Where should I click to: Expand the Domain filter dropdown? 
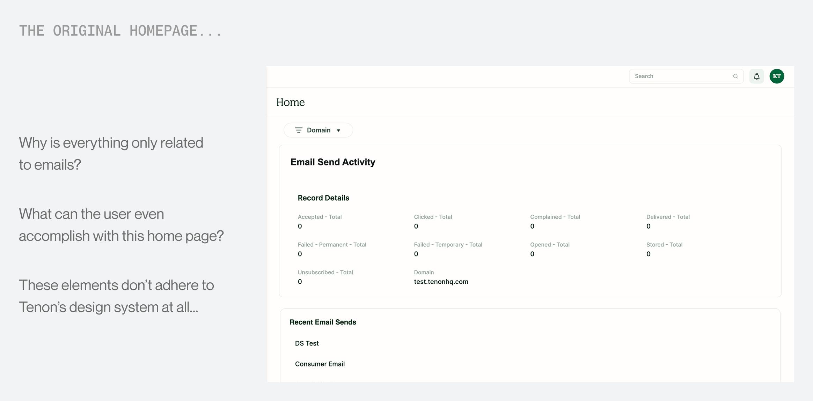(318, 130)
